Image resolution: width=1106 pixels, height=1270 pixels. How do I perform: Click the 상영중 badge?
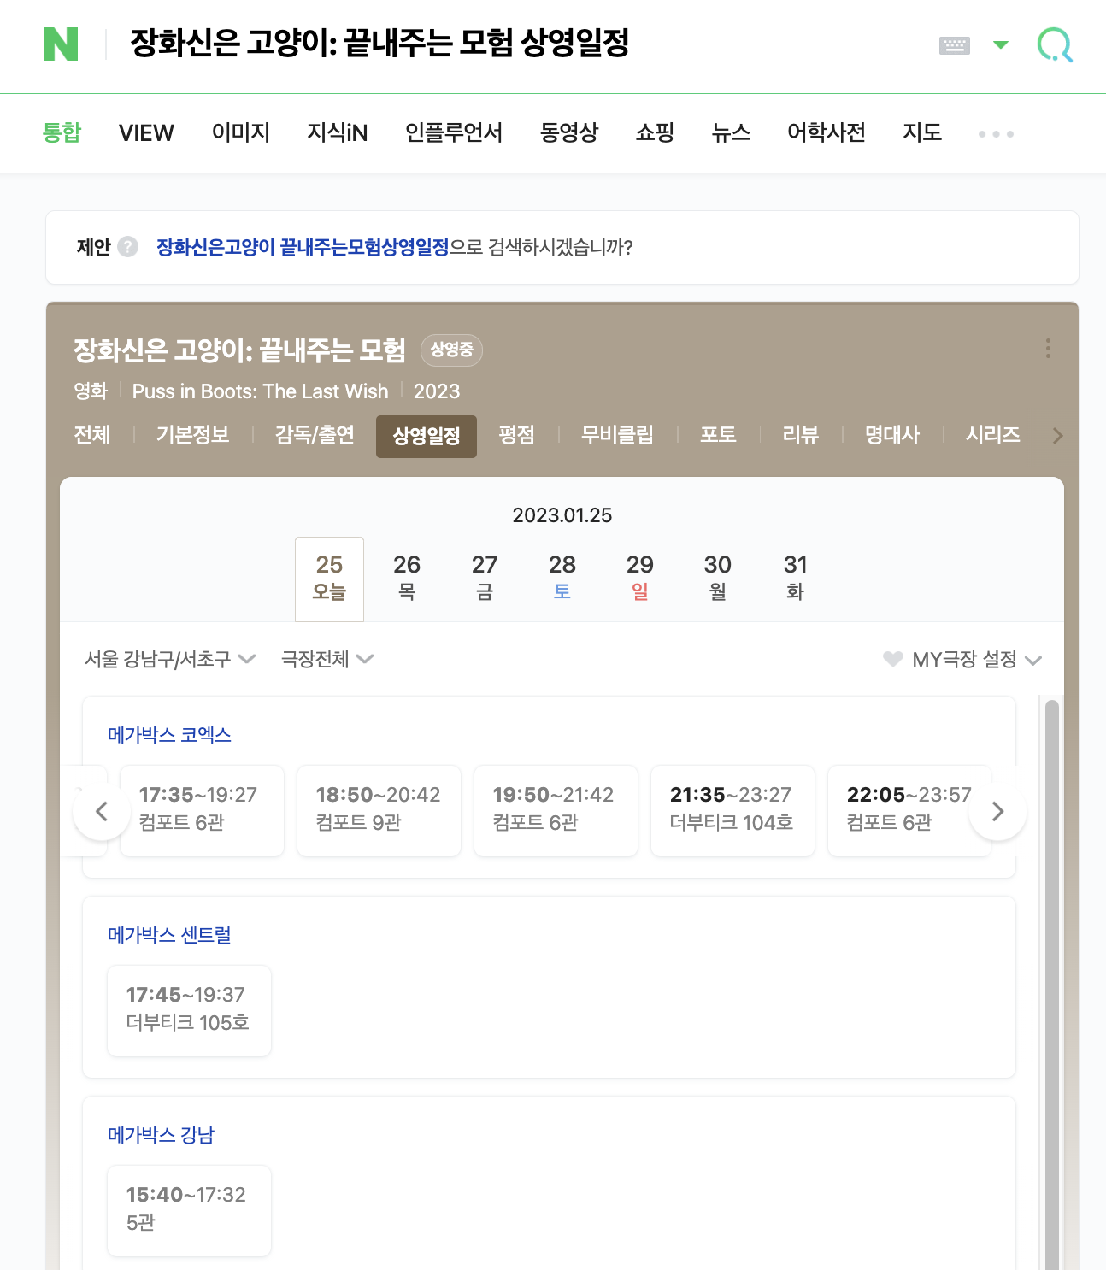pyautogui.click(x=451, y=350)
